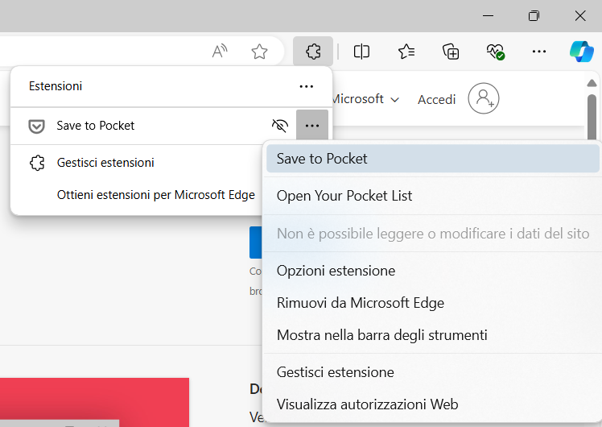Close the Edge window
This screenshot has height=427, width=602.
click(580, 16)
